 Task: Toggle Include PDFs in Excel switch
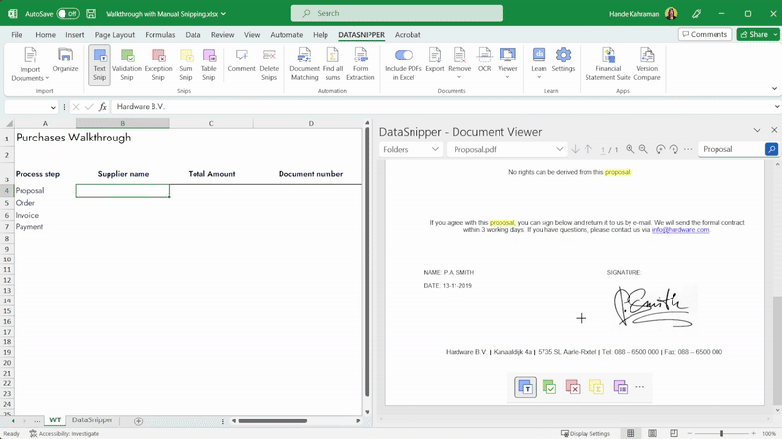coord(404,55)
